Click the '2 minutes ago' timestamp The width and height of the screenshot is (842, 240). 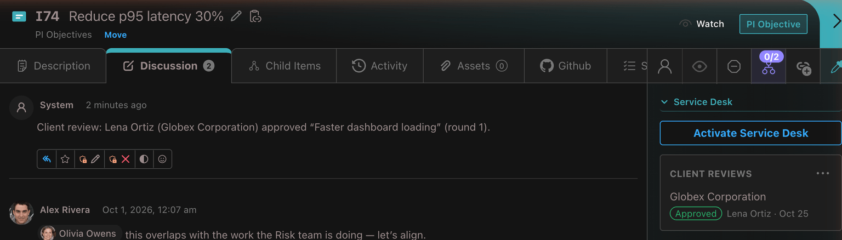[116, 105]
